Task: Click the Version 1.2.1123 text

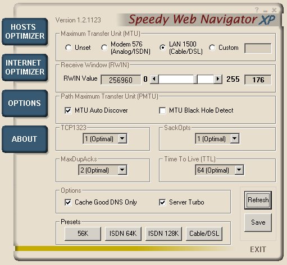Action: tap(78, 20)
